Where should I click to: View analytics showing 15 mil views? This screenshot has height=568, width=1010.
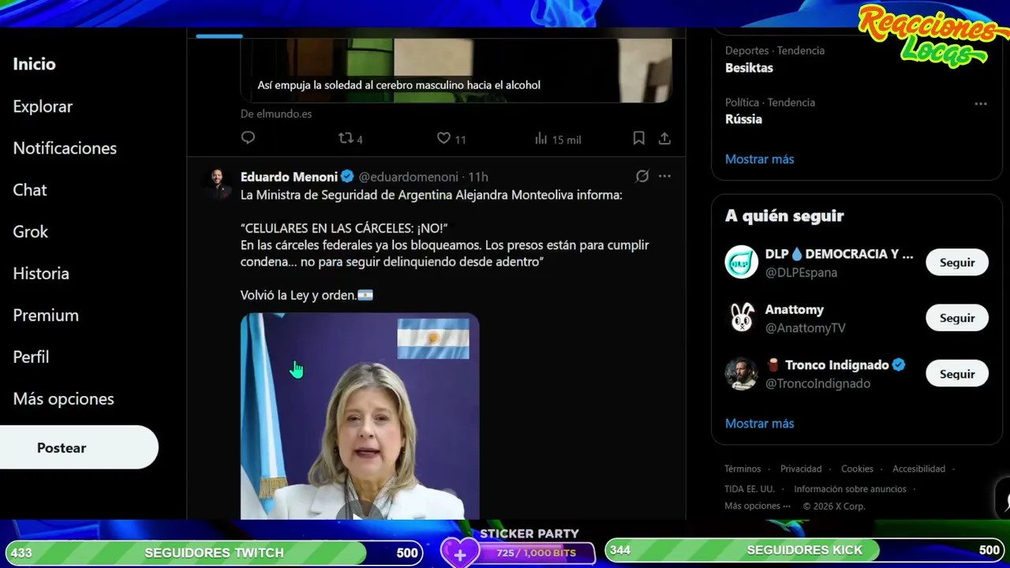coord(557,139)
